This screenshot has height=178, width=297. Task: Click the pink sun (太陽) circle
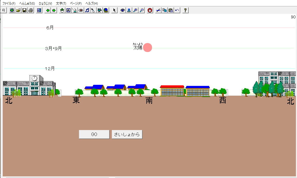[x=148, y=47]
